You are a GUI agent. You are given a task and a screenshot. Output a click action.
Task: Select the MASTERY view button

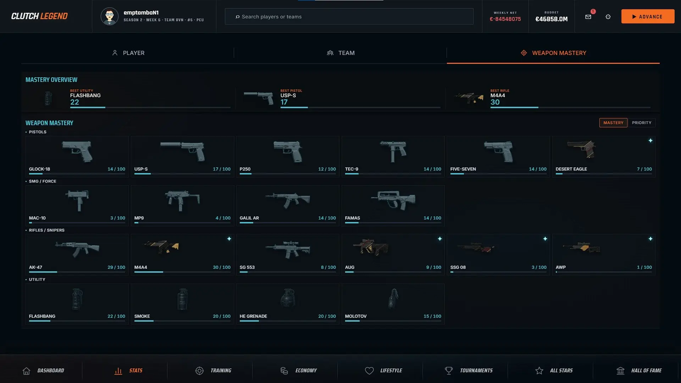coord(613,123)
